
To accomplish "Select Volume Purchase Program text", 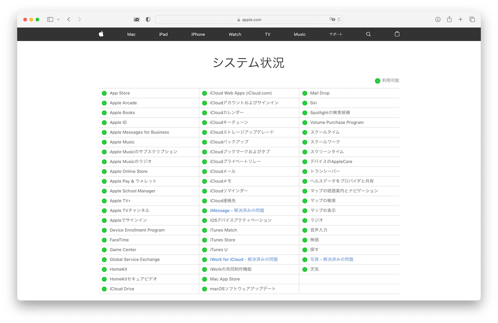I will tap(337, 123).
